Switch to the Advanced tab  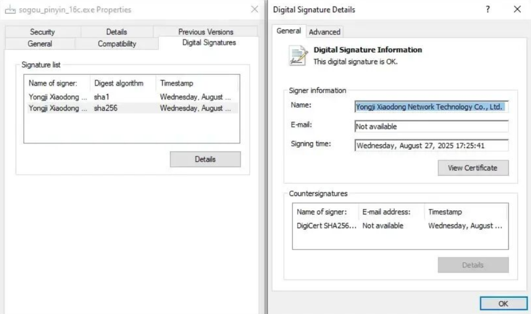click(x=325, y=32)
